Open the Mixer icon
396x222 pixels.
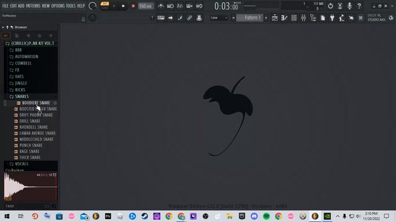[304, 18]
